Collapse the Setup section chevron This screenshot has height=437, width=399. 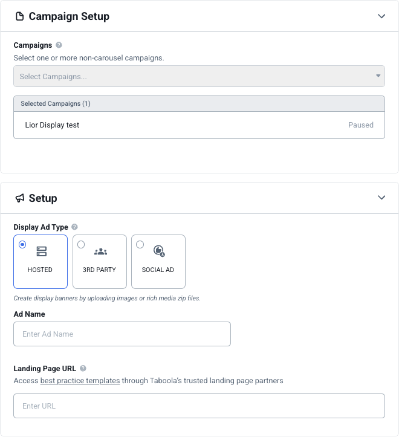tap(381, 198)
